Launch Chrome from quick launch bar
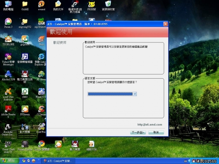The height and width of the screenshot is (164, 219). [24, 161]
